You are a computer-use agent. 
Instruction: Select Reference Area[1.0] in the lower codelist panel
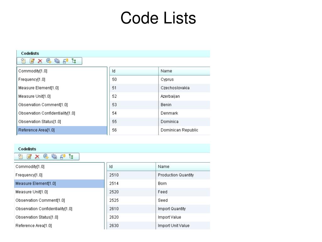[59, 226]
